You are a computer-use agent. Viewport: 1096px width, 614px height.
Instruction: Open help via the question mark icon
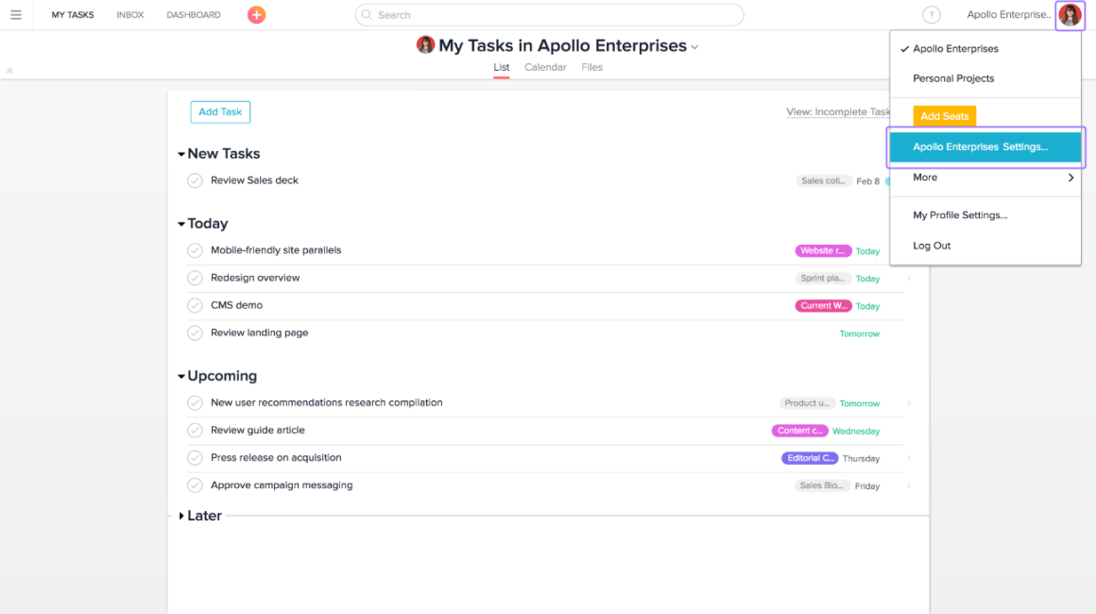(x=932, y=14)
